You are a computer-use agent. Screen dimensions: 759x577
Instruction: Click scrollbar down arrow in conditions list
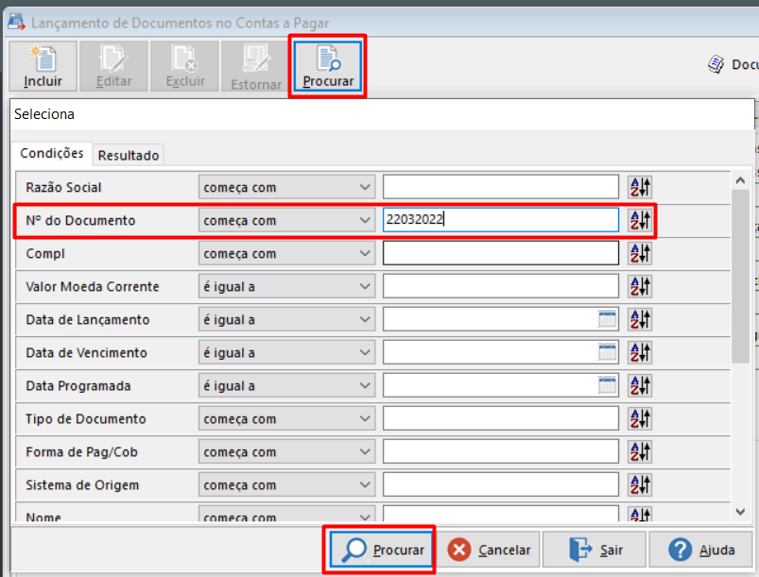tap(740, 512)
